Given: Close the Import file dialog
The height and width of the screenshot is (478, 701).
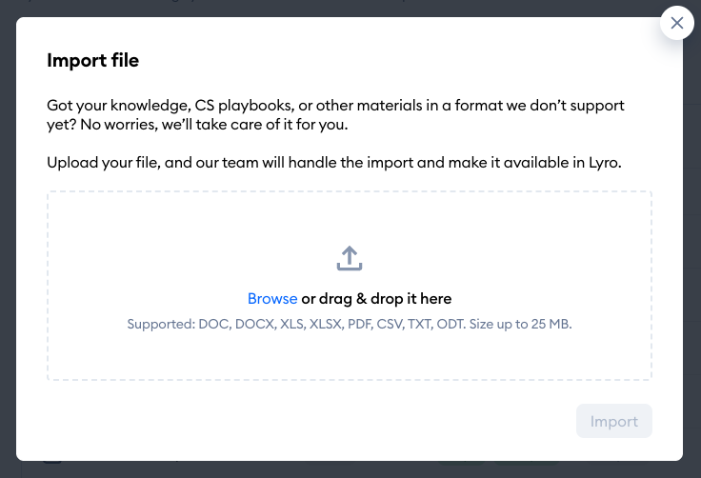Looking at the screenshot, I should coord(676,23).
